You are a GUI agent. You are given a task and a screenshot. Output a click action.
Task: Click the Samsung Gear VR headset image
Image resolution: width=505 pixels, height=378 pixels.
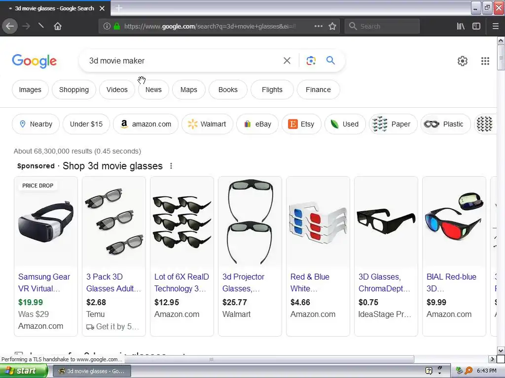click(x=46, y=222)
